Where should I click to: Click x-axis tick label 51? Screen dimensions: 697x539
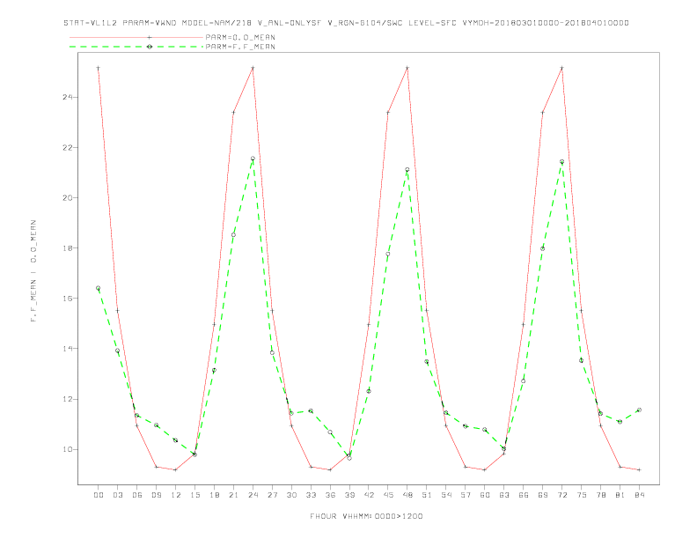[x=427, y=495]
